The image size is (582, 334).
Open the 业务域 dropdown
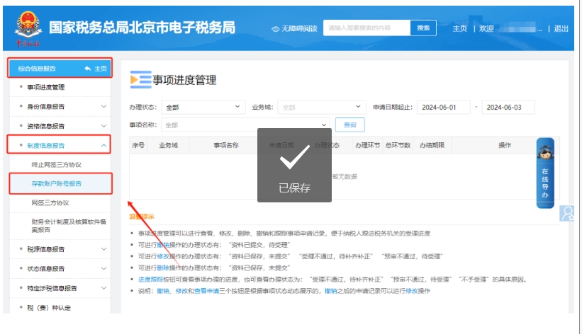(x=321, y=108)
